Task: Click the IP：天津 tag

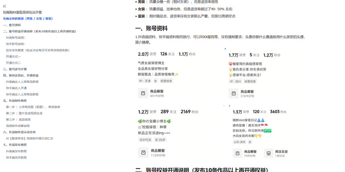Action: coord(145,81)
